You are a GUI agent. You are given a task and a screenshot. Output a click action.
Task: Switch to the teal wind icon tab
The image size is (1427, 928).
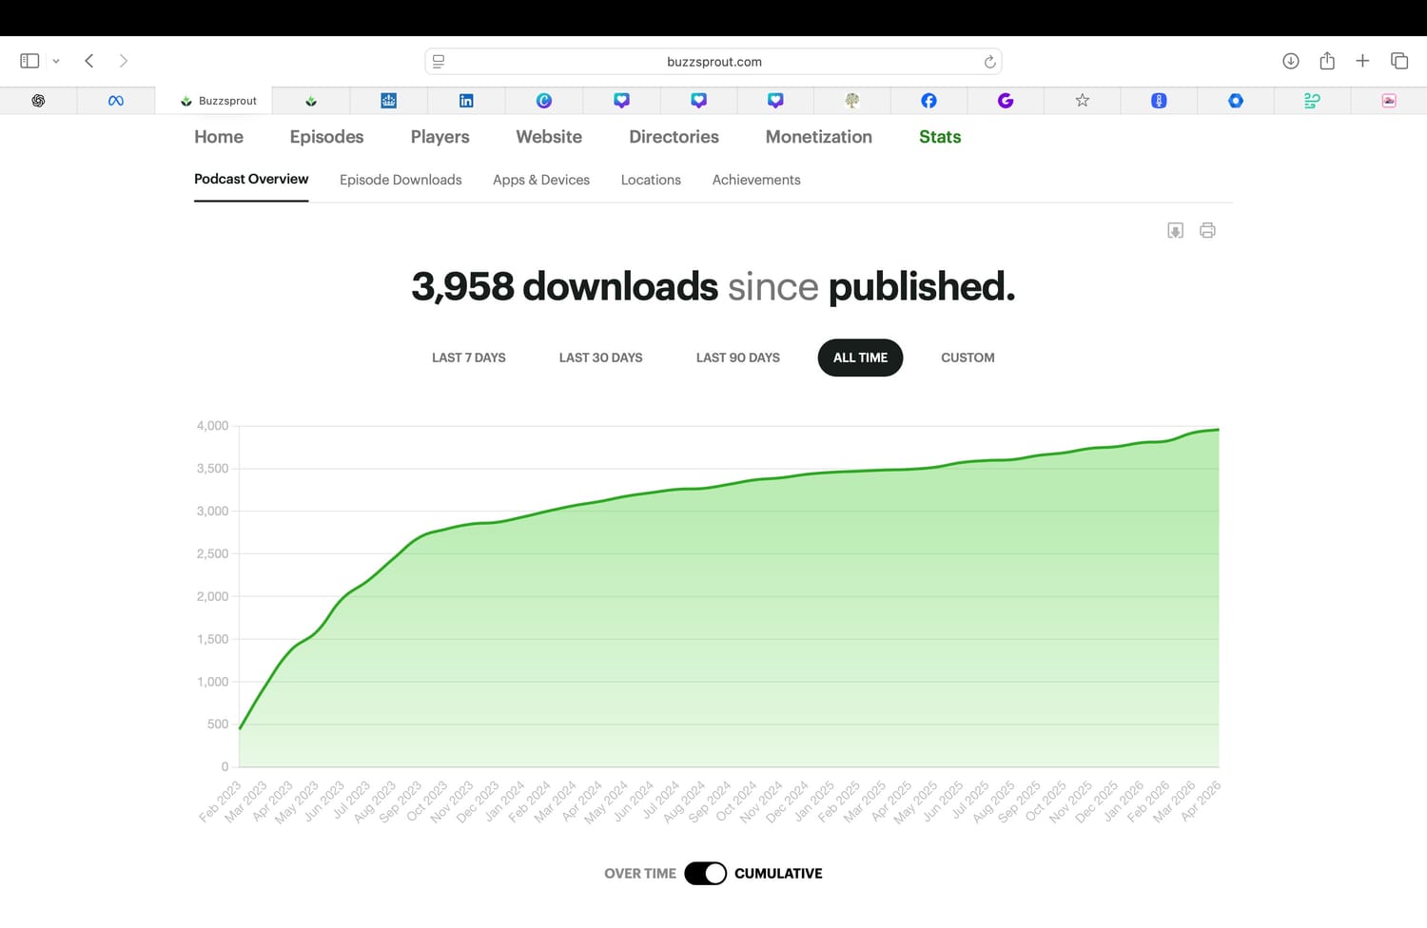click(1312, 101)
